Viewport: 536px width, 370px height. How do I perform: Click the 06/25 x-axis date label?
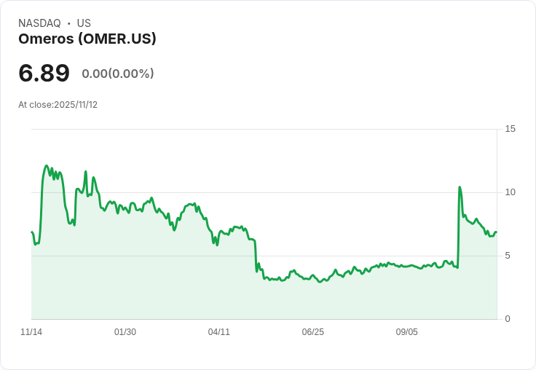312,331
